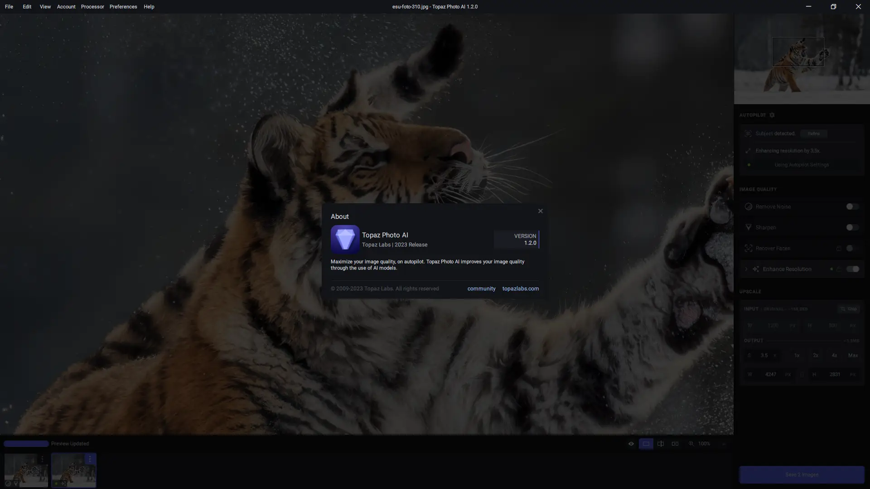This screenshot has height=489, width=870.
Task: Click the Crop tool button
Action: tap(848, 309)
